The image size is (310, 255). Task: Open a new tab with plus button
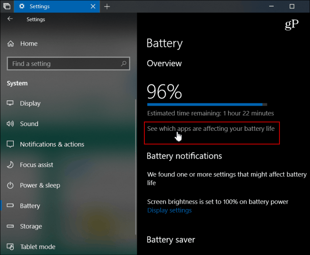coord(107,7)
